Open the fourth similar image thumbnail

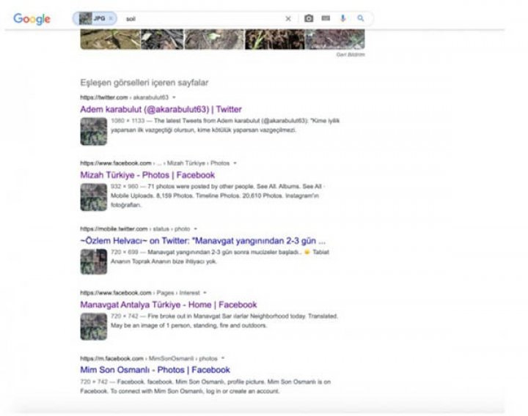275,40
